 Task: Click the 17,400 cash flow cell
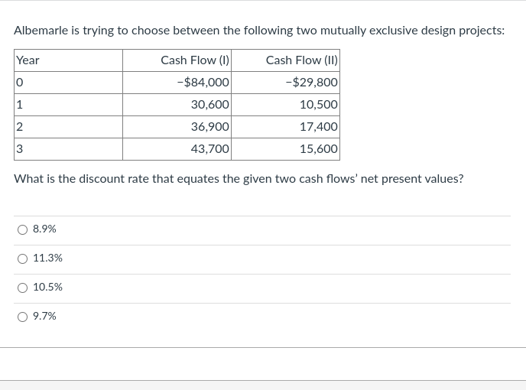pos(285,127)
